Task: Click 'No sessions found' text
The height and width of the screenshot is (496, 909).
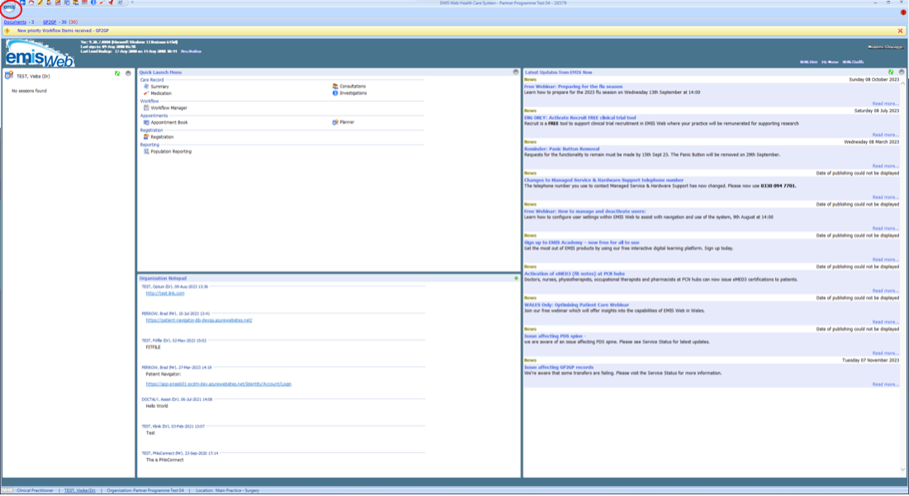Action: click(x=29, y=91)
